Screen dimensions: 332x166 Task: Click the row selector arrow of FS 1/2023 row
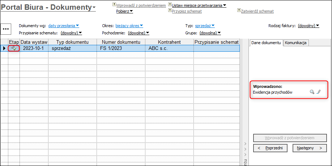point(4,48)
